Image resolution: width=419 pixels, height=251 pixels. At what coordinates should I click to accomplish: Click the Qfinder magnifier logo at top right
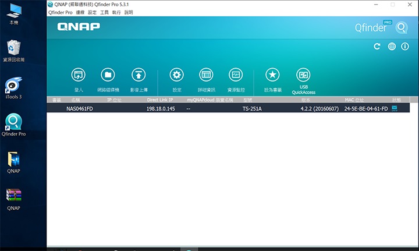pos(402,27)
